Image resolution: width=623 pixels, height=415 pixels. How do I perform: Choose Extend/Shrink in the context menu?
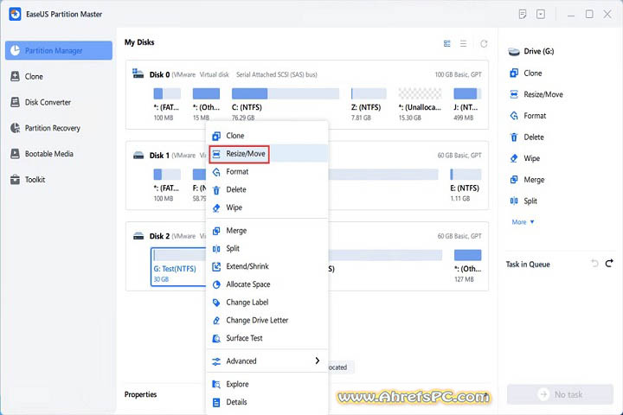click(x=267, y=266)
